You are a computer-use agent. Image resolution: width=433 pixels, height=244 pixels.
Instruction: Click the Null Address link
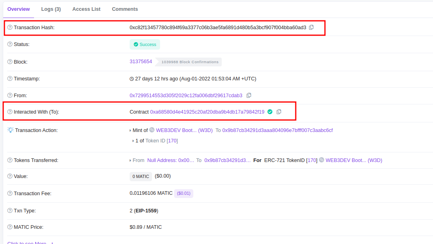170,160
